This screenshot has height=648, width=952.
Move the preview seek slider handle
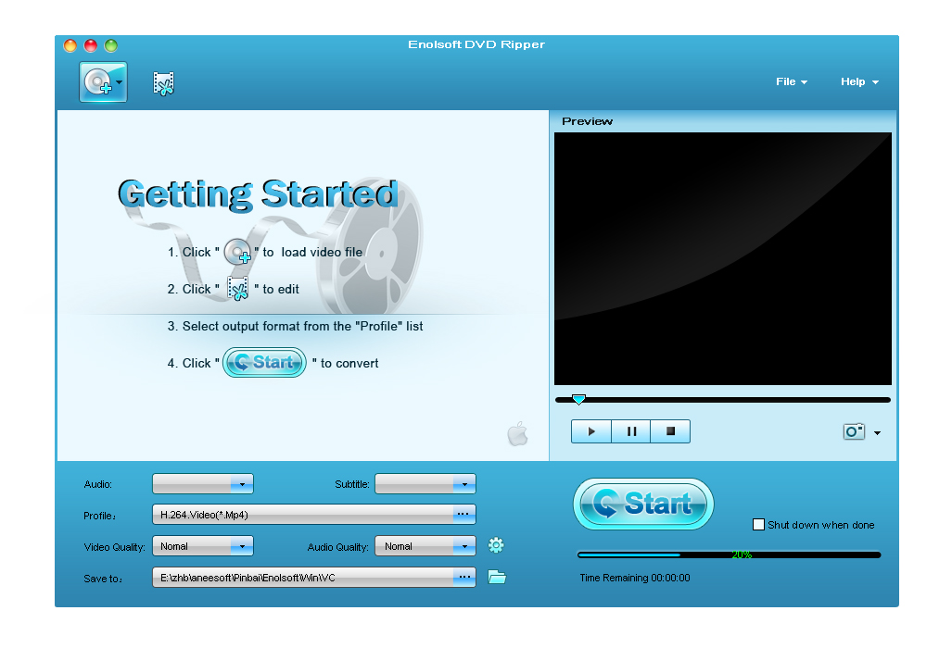coord(578,400)
